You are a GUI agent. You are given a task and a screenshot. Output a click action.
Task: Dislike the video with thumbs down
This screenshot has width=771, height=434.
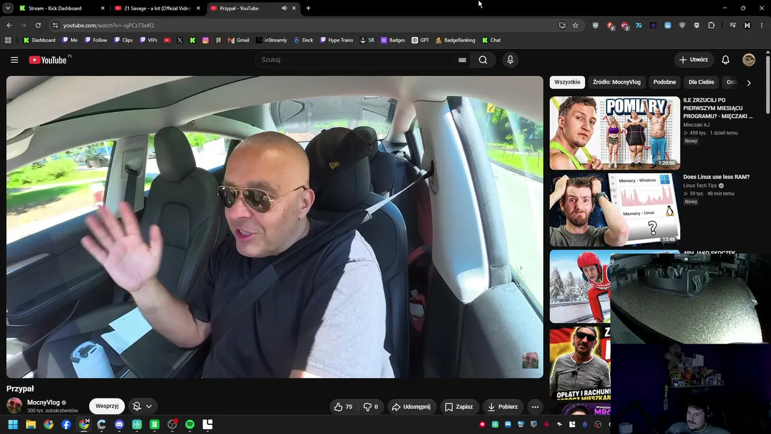pos(371,407)
